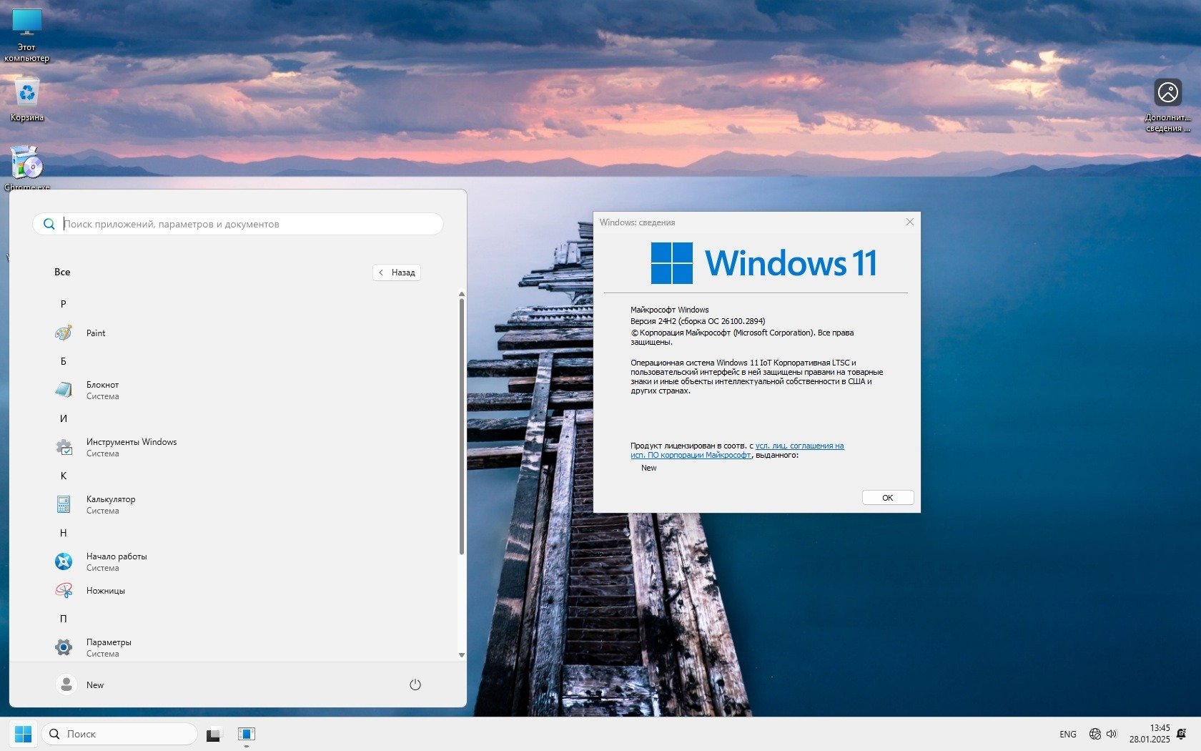Select the letter header К in the app list

[63, 476]
